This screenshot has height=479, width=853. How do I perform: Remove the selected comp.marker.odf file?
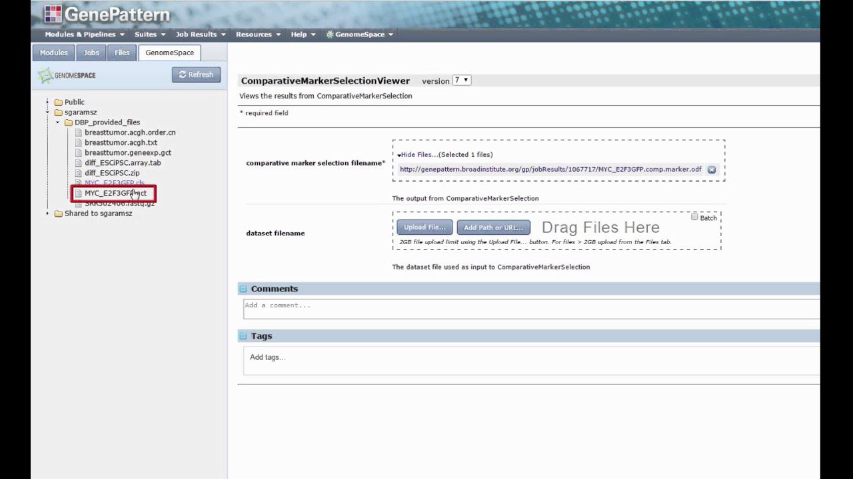[712, 170]
